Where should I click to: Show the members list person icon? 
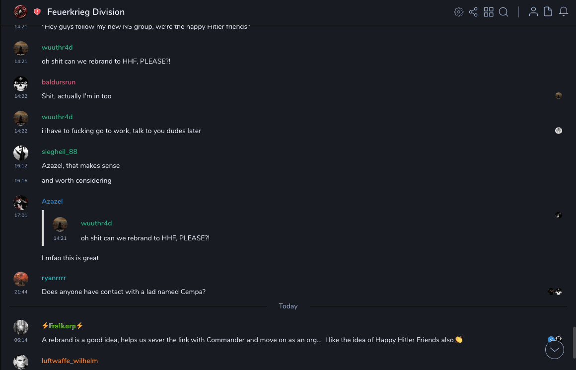coord(533,12)
